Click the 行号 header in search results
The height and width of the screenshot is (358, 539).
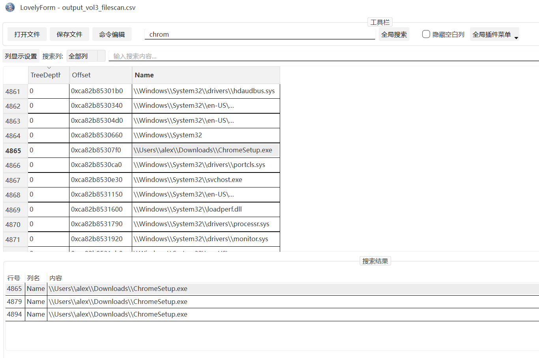[14, 278]
